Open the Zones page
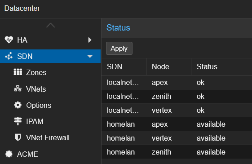 click(50, 72)
